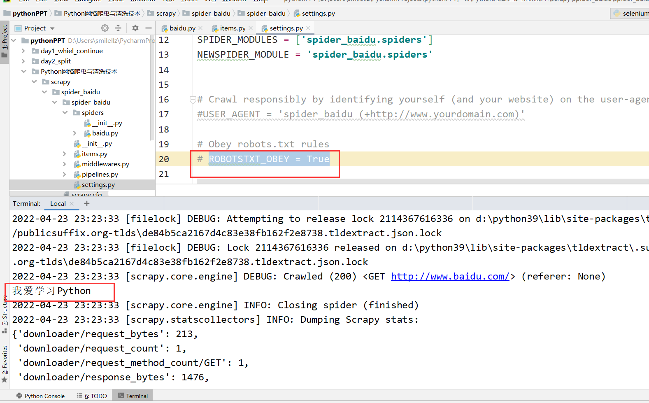Click the ROBOTSTXT_OBEY = True line
The width and height of the screenshot is (649, 403).
pyautogui.click(x=269, y=159)
